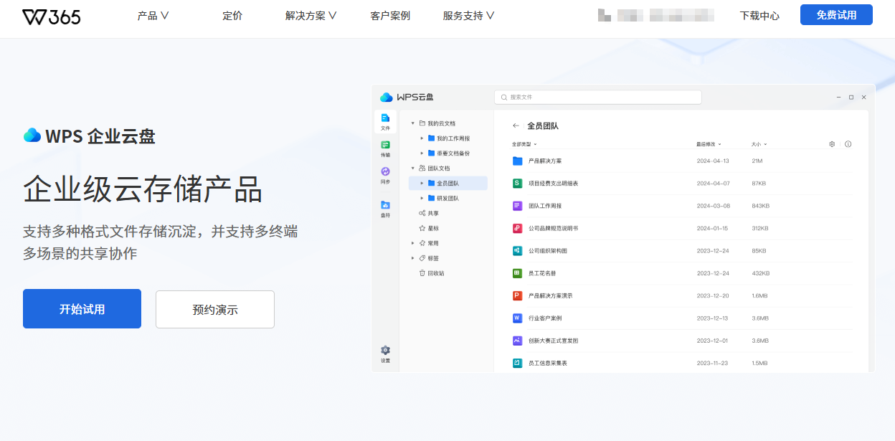The image size is (895, 441).
Task: Go to 下载中心
Action: 759,16
